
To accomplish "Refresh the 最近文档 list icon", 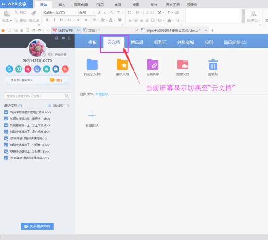I will pyautogui.click(x=20, y=106).
